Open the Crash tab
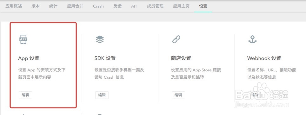Viewport: 306px width, 115px height. 98,6
